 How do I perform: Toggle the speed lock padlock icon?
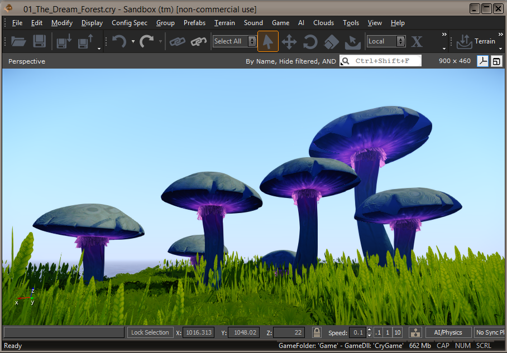[317, 332]
